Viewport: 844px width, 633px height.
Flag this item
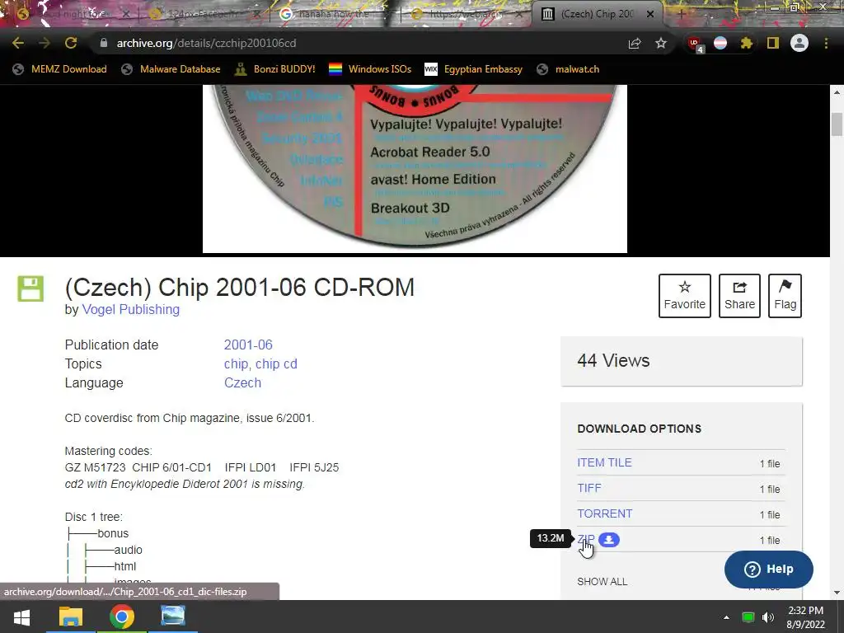pyautogui.click(x=785, y=296)
